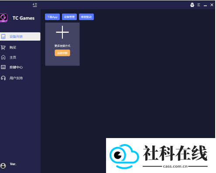Viewport: 216px width, 173px height.
Task: Click the TC Games title text
Action: pos(24,18)
